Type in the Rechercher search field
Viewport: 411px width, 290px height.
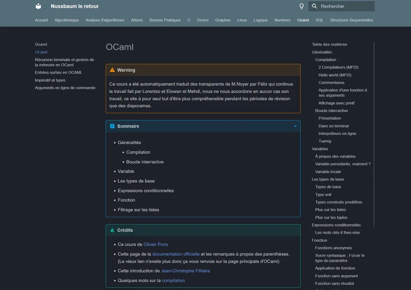345,6
